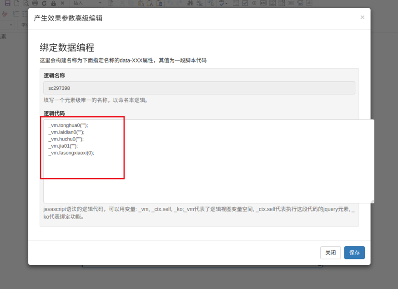Click Paste as plain text icon

point(150,3)
